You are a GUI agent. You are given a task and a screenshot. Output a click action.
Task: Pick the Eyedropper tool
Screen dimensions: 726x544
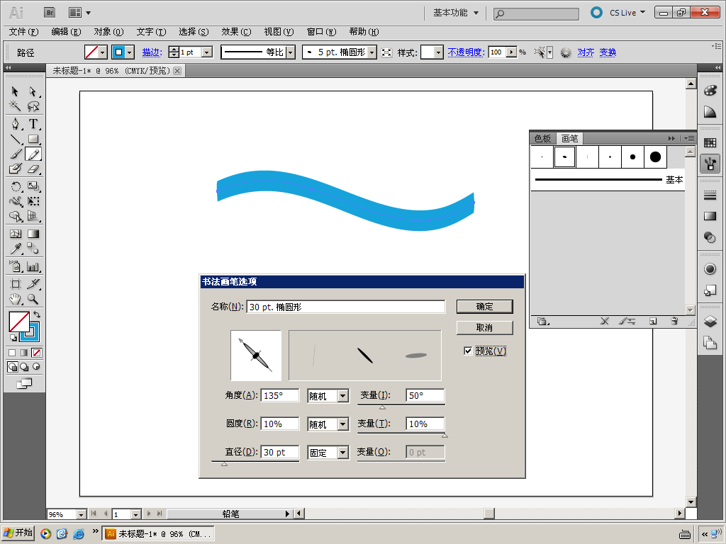coord(15,249)
